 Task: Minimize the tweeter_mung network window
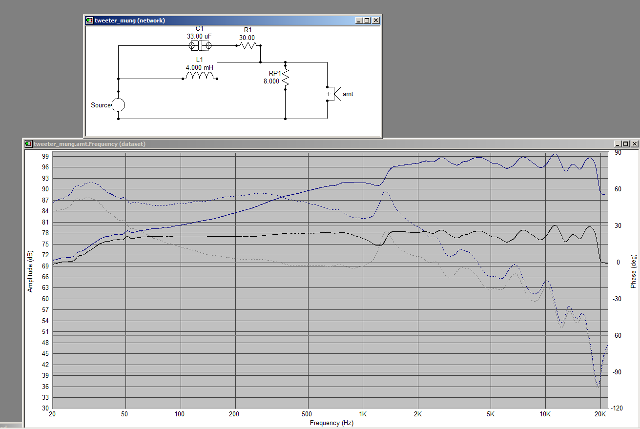coord(359,20)
